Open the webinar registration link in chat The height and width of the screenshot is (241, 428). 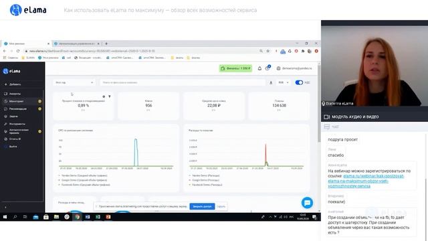point(366,181)
